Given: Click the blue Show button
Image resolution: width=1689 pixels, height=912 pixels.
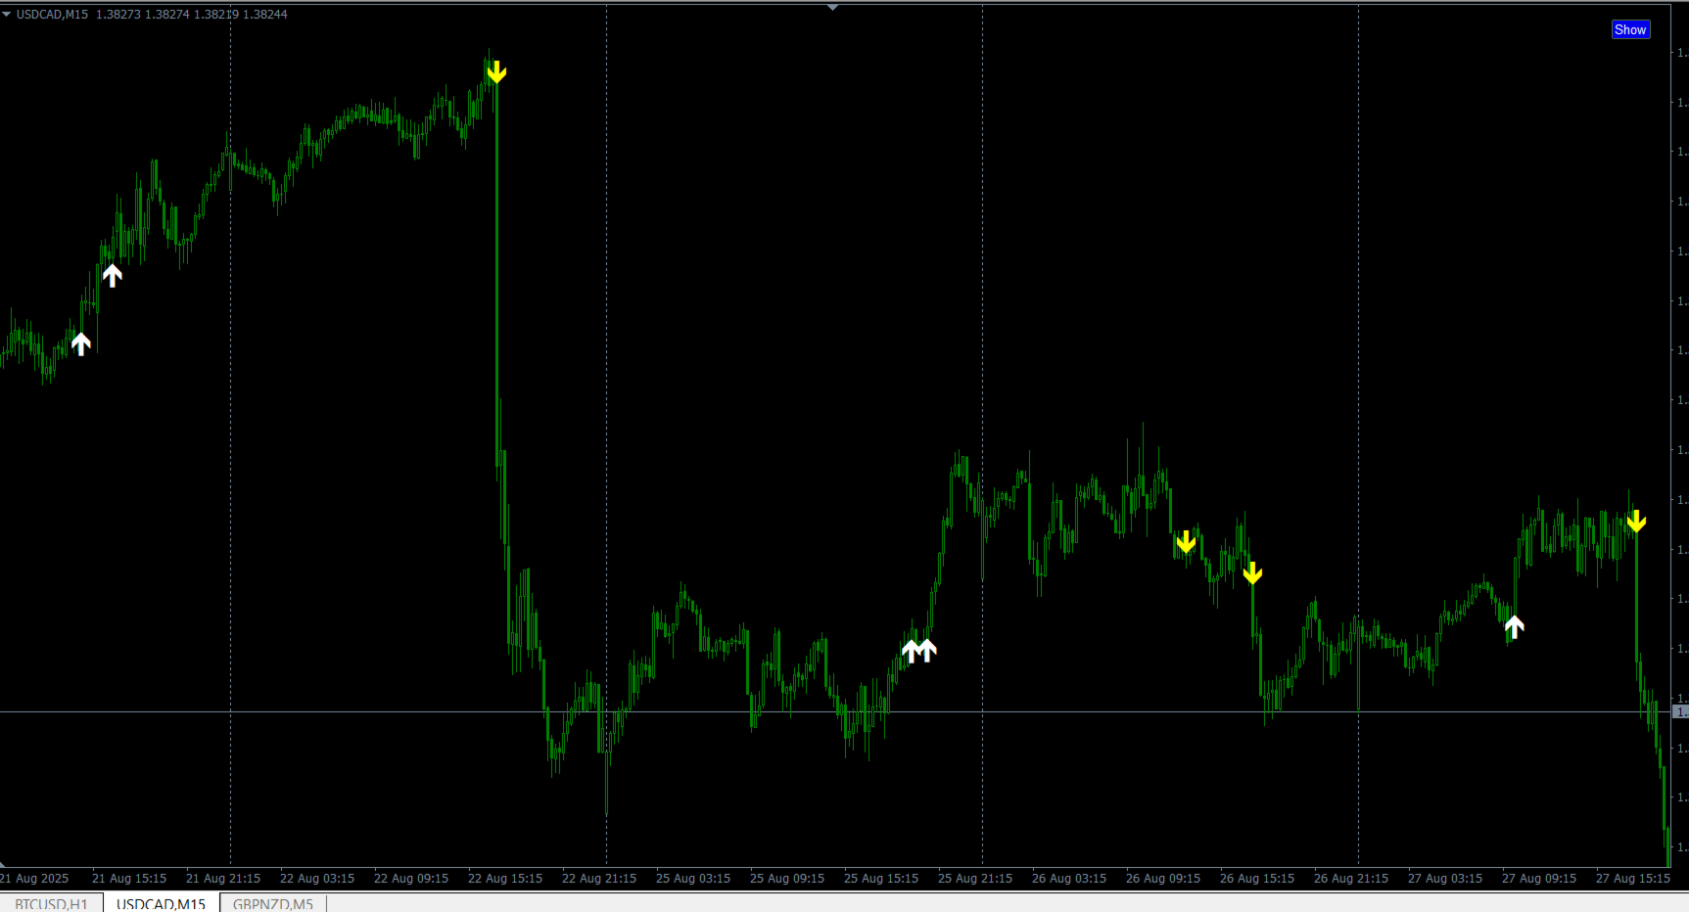Looking at the screenshot, I should pos(1630,29).
